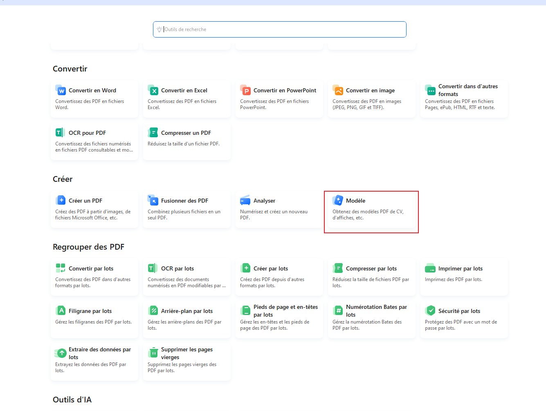This screenshot has width=546, height=411.
Task: Open Extraire des données par lots title
Action: click(100, 353)
